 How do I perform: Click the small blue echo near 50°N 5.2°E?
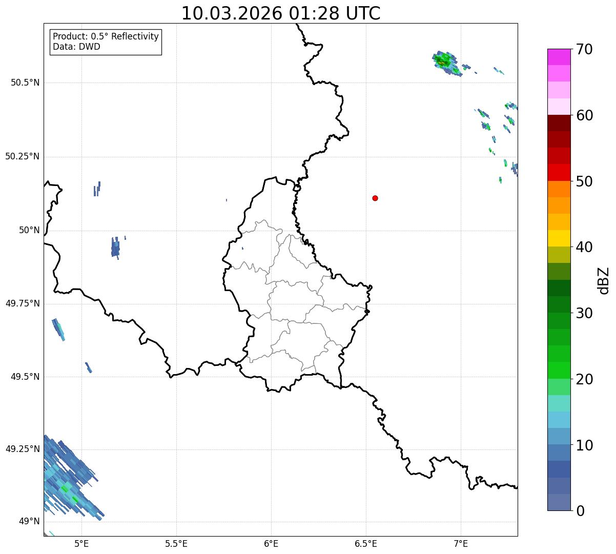pos(116,247)
